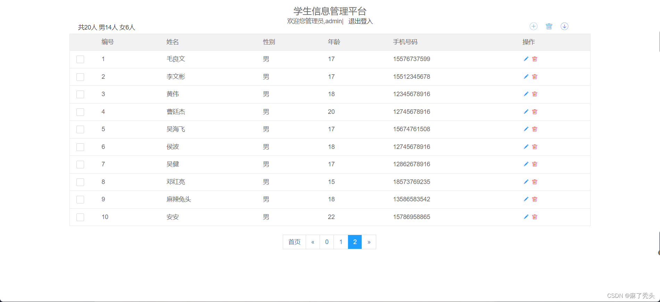The width and height of the screenshot is (660, 302).
Task: Check the box for student 9 麻辣兔头
Action: coord(80,200)
